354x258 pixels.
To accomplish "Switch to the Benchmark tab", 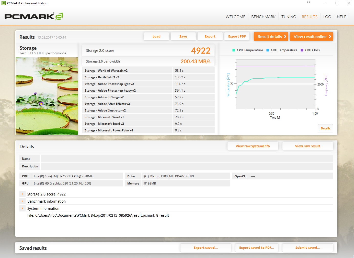I will click(263, 17).
